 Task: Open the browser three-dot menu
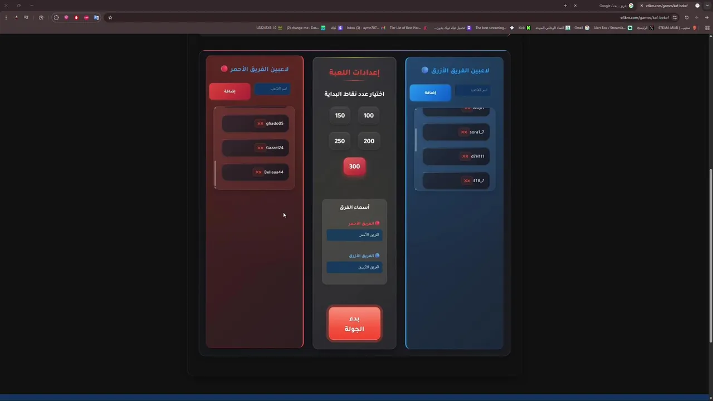6,17
